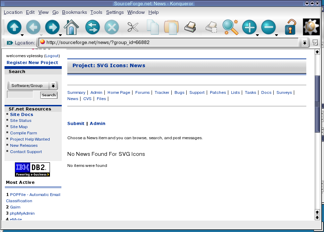Reload the page with the reload icon

tap(92, 27)
